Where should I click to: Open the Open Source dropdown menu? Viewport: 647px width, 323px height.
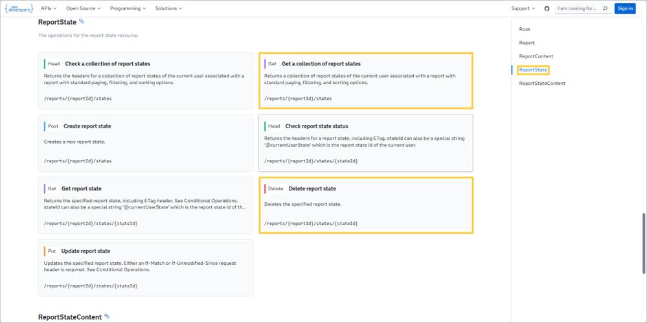(x=84, y=8)
